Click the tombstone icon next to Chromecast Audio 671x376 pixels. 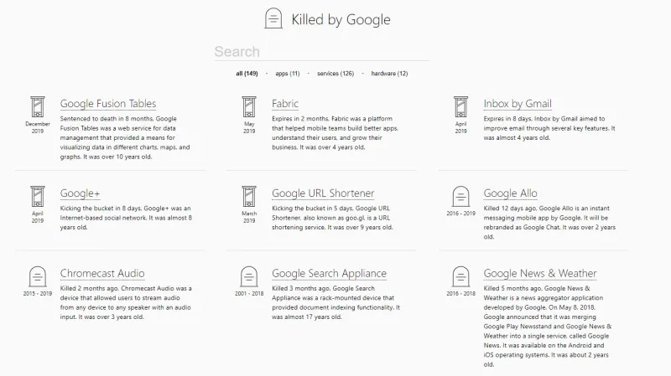(37, 277)
